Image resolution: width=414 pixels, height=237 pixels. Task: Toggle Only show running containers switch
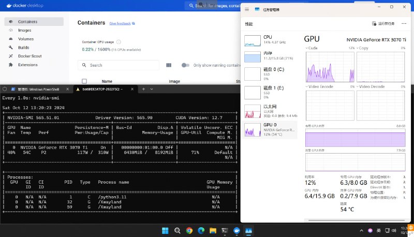point(185,65)
